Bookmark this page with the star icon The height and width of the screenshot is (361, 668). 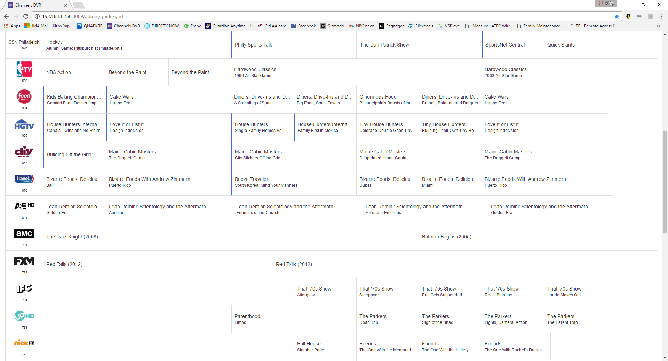click(617, 16)
